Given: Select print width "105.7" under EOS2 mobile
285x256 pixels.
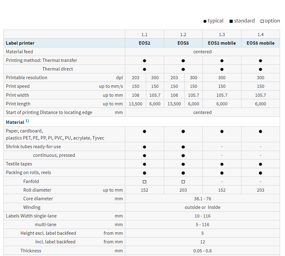Looking at the screenshot, I should tap(222, 95).
